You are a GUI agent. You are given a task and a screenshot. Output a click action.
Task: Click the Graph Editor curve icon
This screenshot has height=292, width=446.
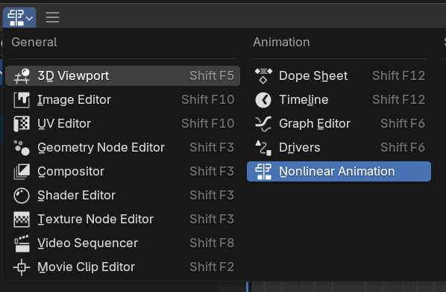coord(263,124)
